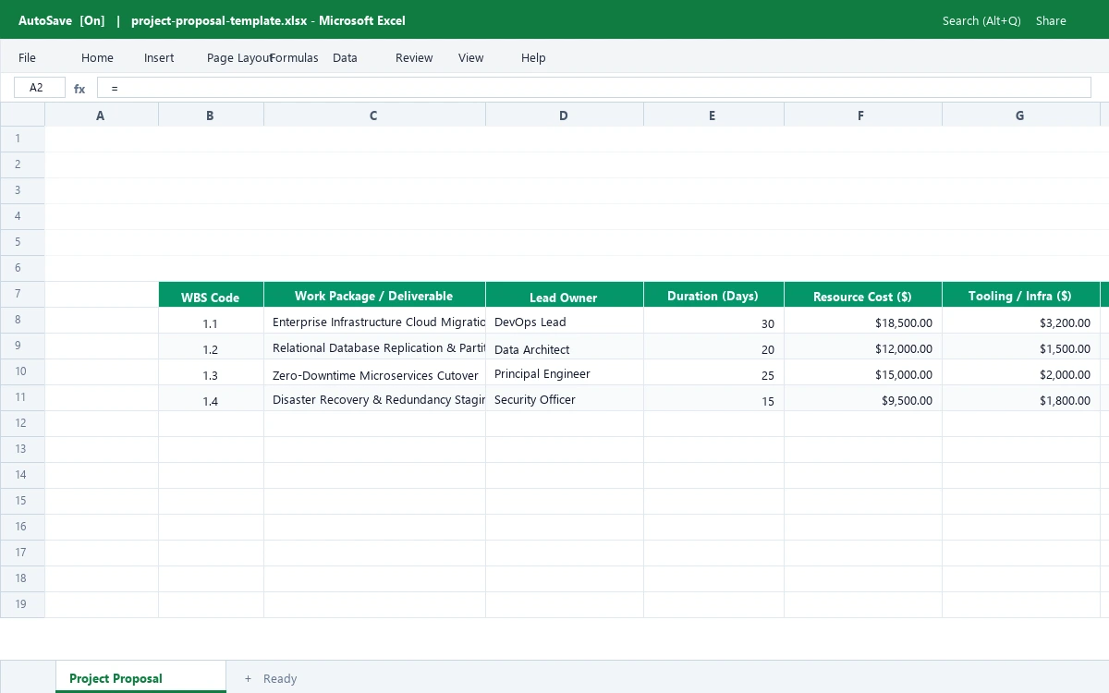Select the $3,200.00 tooling cell
This screenshot has height=693, width=1109.
pos(1021,321)
